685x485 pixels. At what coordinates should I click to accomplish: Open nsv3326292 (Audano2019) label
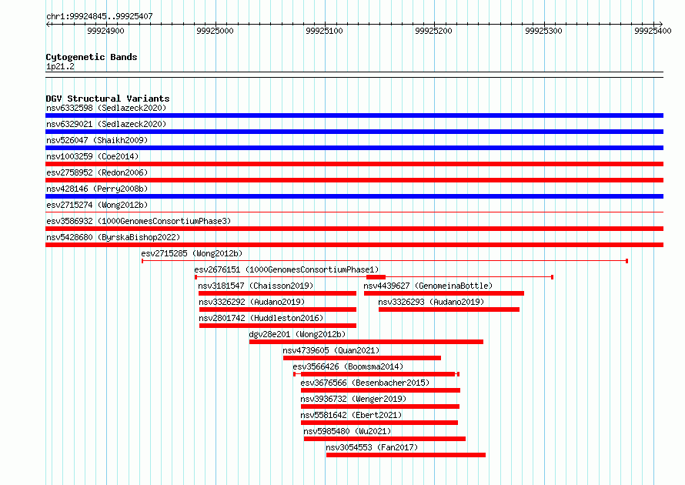click(x=252, y=302)
